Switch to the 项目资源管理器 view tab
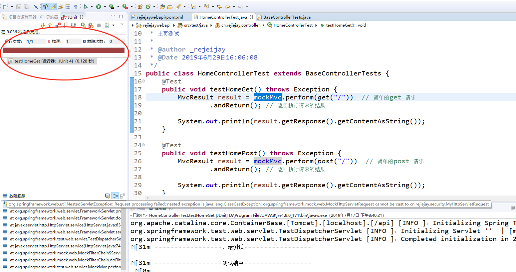 click(19, 17)
